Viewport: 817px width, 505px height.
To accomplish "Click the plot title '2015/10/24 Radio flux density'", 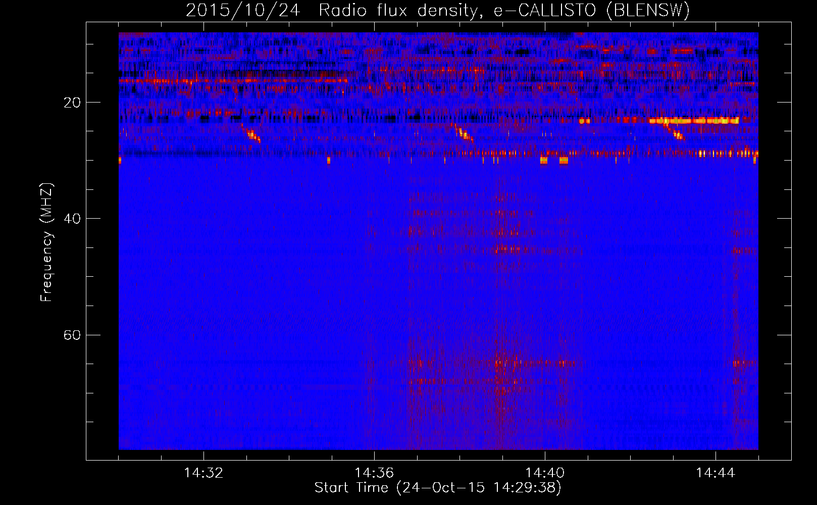I will pos(437,10).
